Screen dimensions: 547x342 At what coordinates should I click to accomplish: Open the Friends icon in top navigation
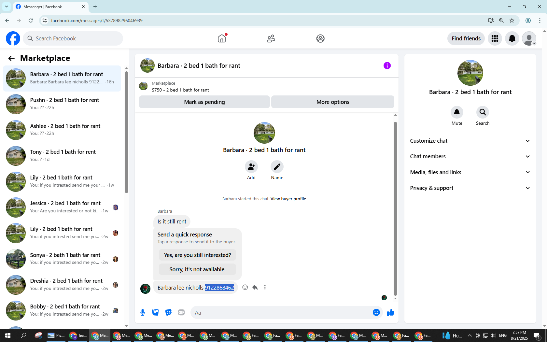click(x=271, y=38)
